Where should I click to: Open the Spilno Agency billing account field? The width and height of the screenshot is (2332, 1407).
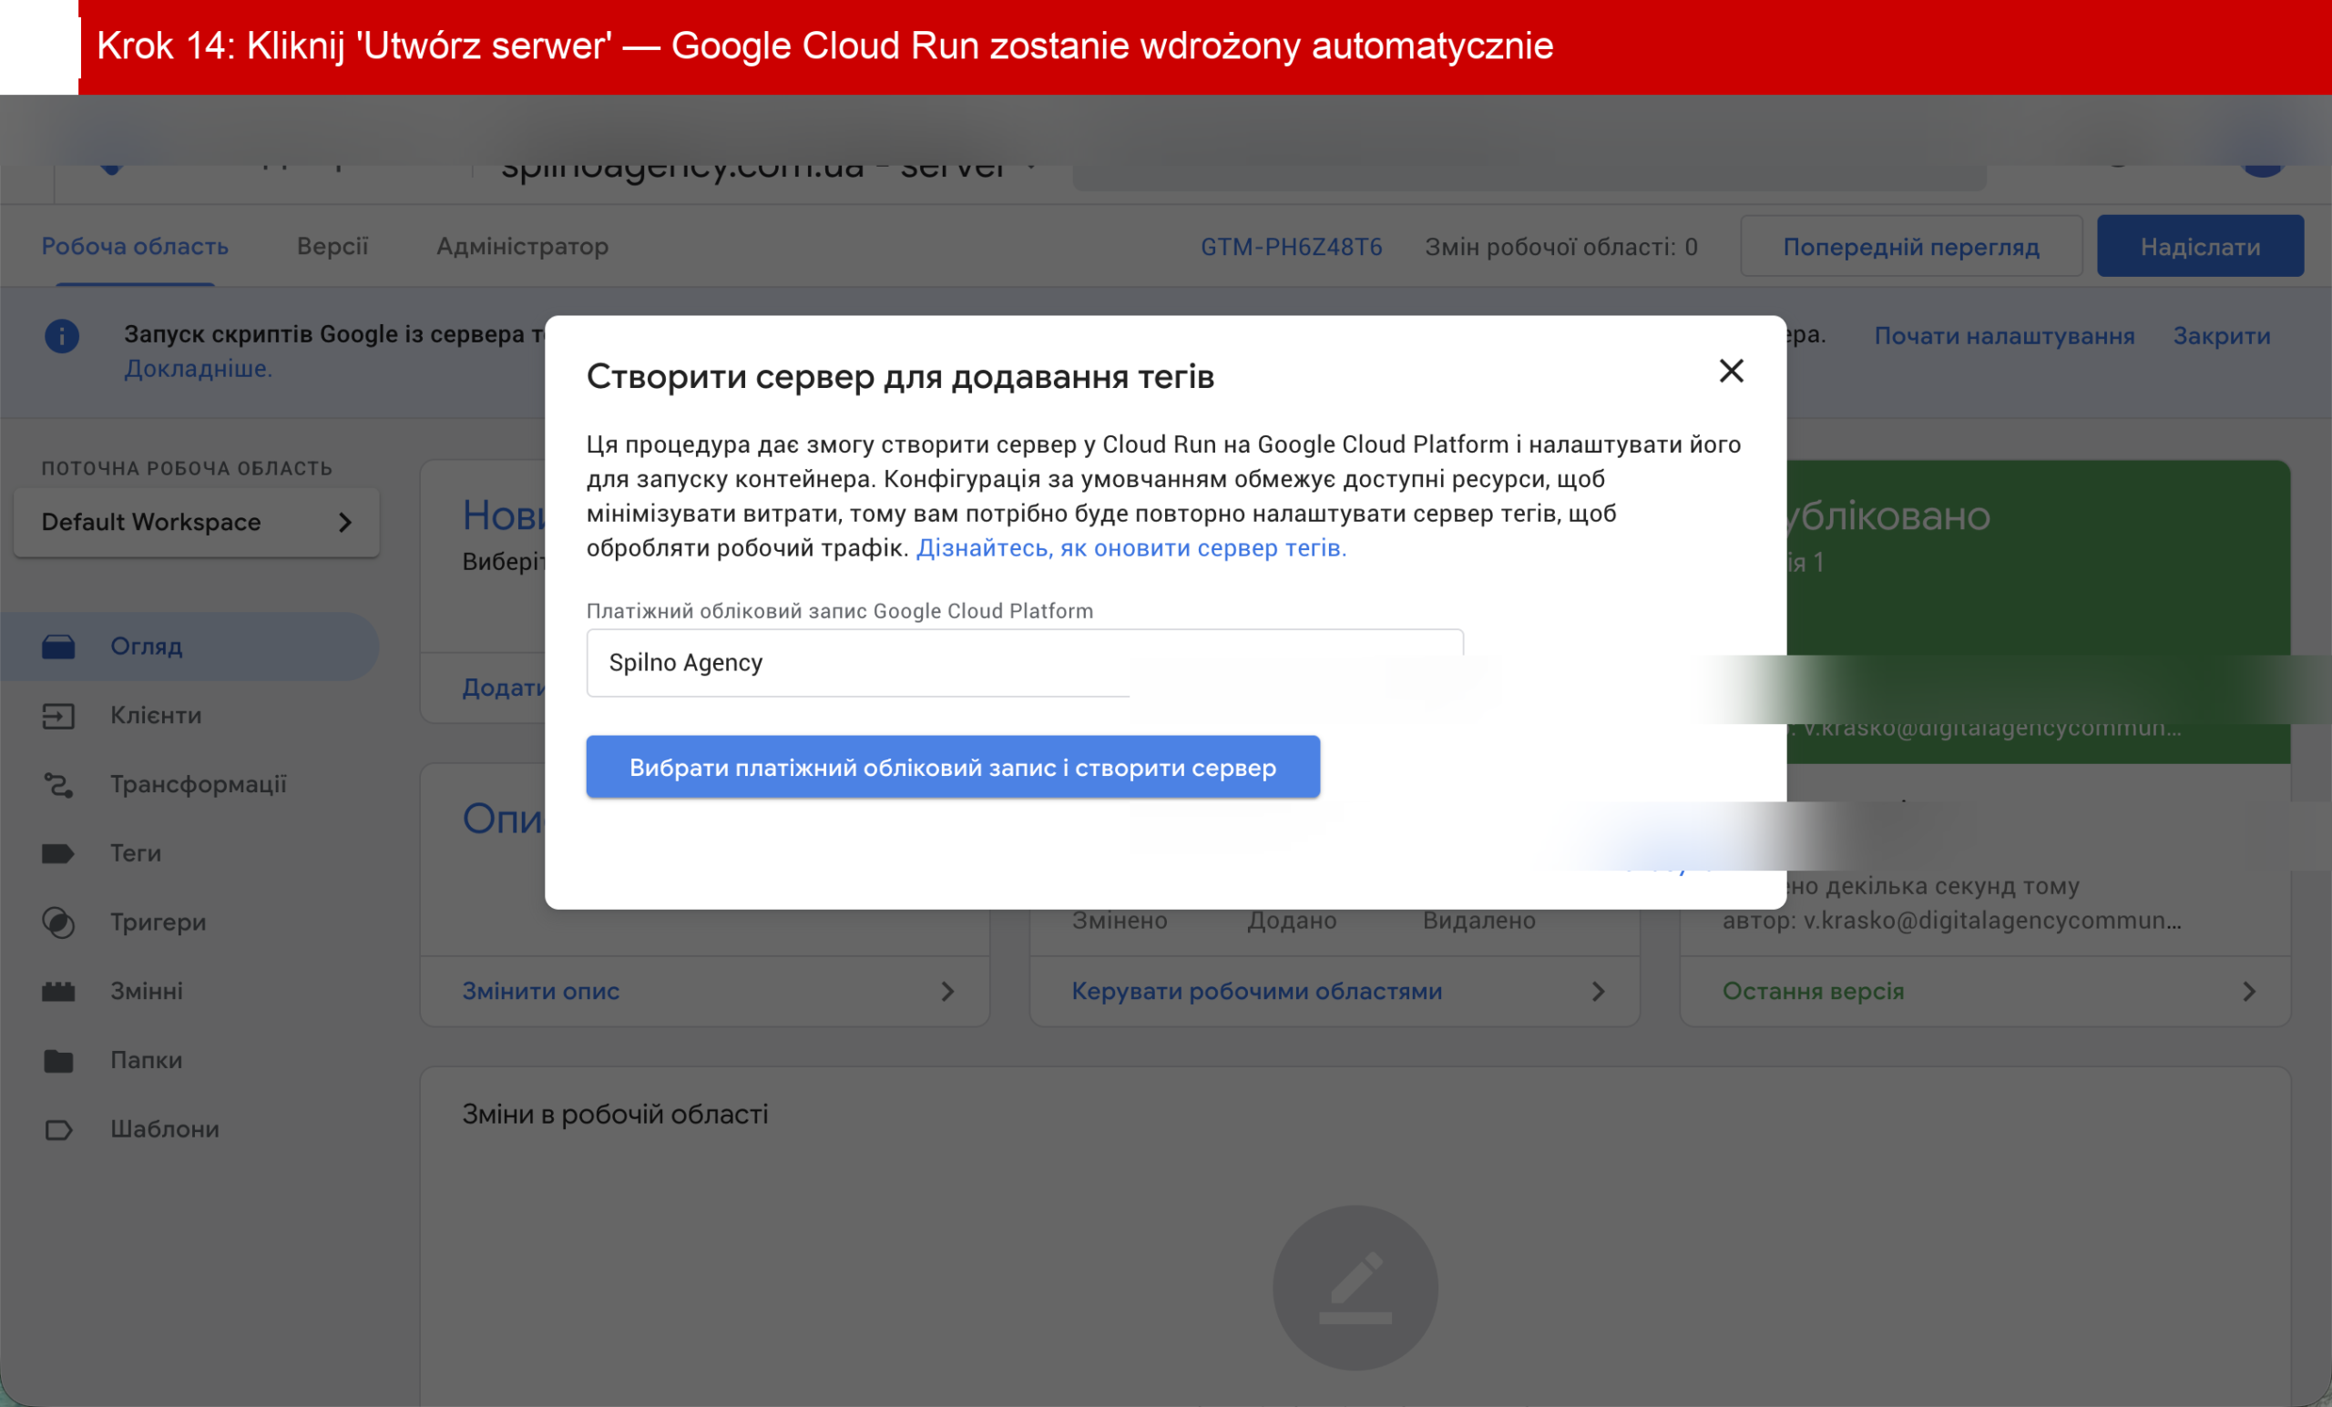pos(1024,663)
